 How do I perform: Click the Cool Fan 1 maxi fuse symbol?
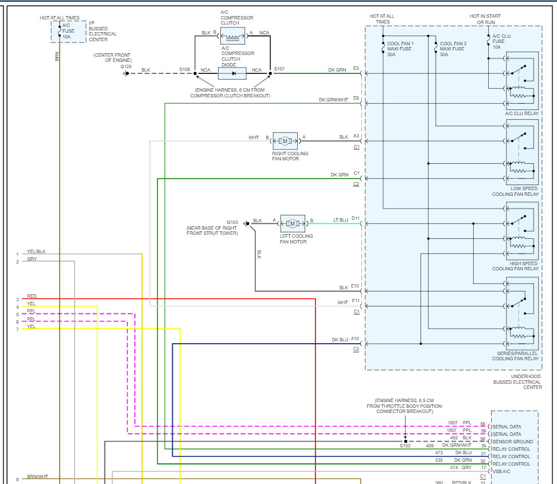coord(383,48)
